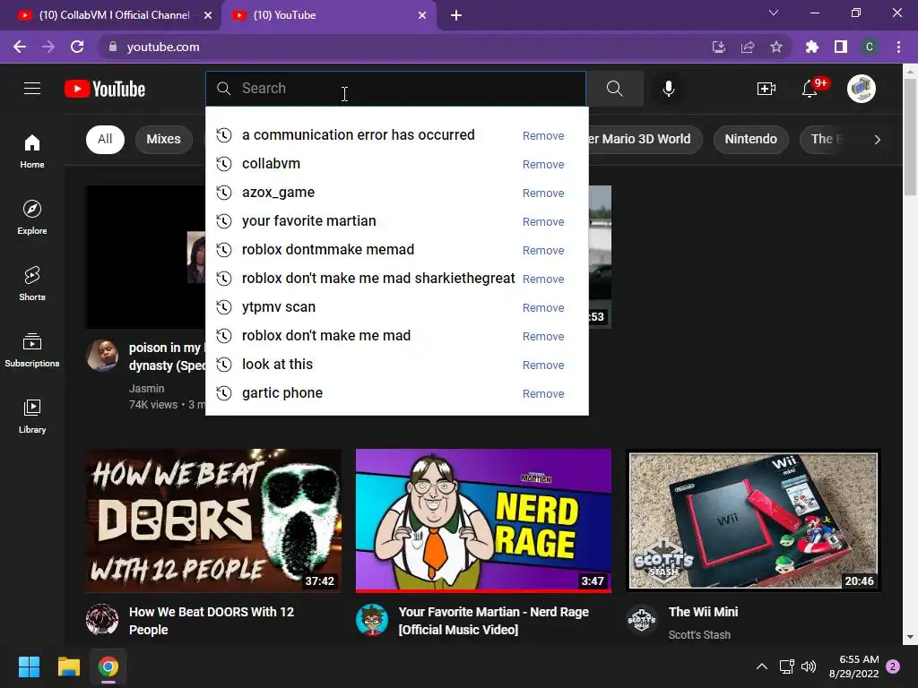Show hidden tray icons chevron
Screen dimensions: 918x688
[x=762, y=666]
